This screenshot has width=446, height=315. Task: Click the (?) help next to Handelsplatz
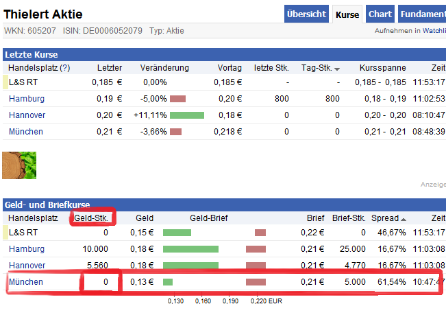65,68
